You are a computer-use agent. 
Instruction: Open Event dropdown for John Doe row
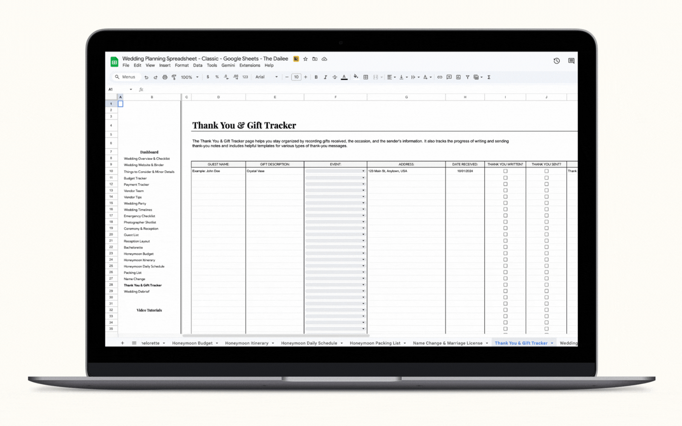pos(363,171)
